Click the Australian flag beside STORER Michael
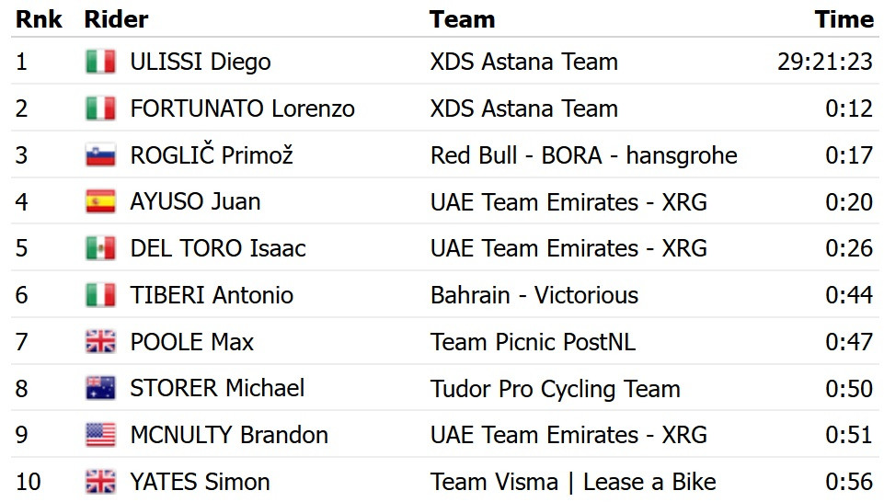The image size is (884, 502). tap(101, 388)
